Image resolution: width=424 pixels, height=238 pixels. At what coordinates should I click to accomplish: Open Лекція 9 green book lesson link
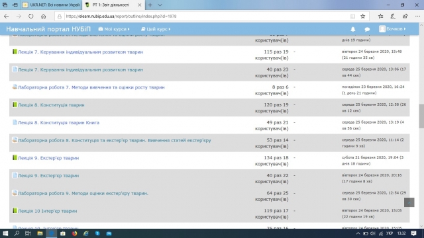[x=48, y=158]
